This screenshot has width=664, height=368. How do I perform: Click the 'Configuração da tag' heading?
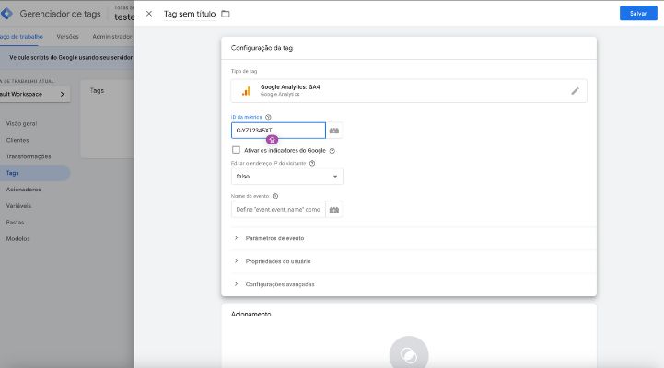point(262,48)
